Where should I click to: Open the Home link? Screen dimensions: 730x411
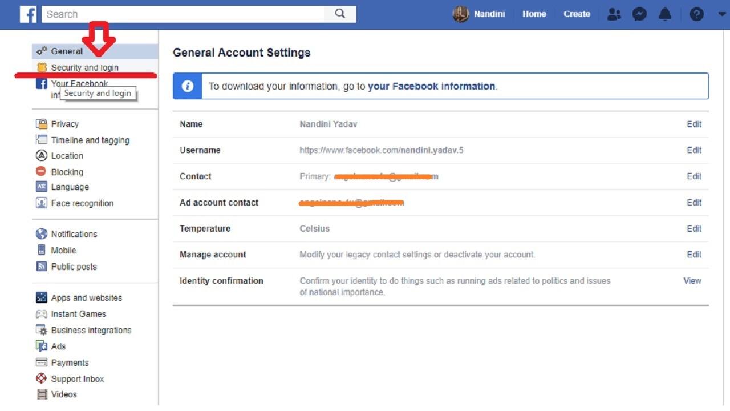coord(534,14)
